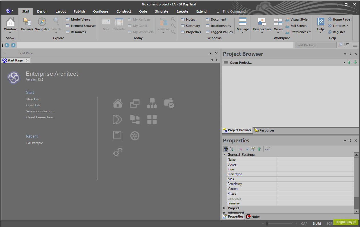Click the hamburger icon beside Open Project
The height and width of the screenshot is (227, 360).
[226, 63]
